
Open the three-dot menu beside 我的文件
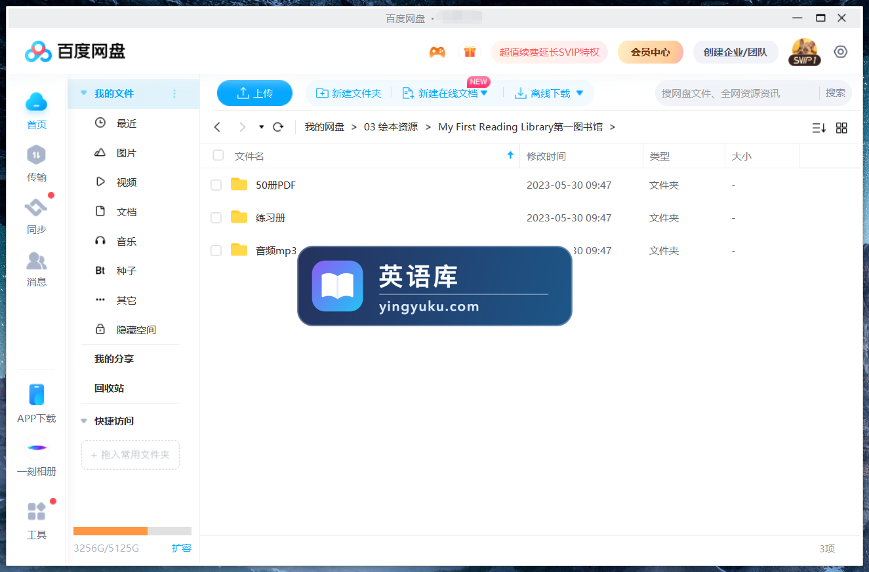click(174, 94)
